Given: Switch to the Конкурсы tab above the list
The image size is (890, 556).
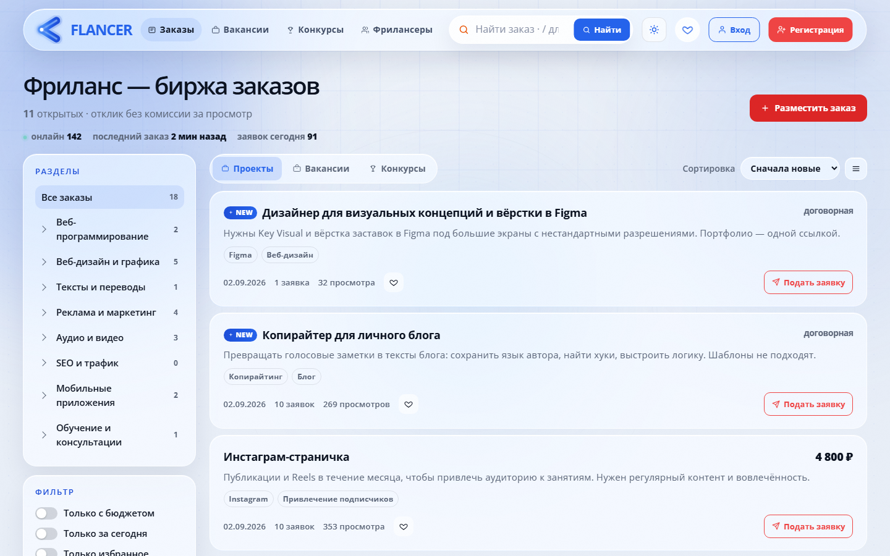Looking at the screenshot, I should (x=397, y=169).
